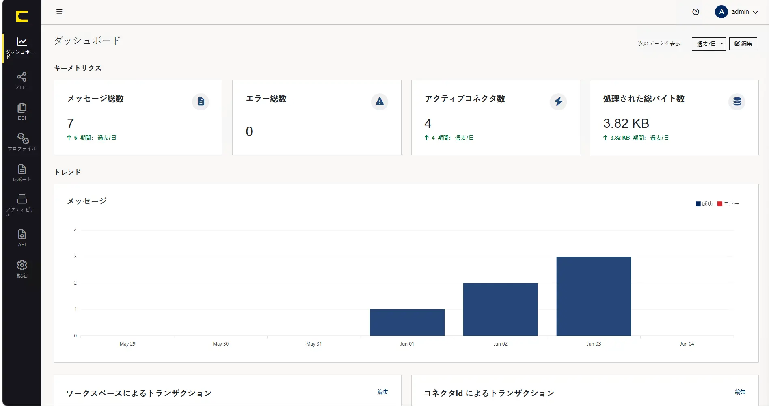Click the ダッシュボード page title

(x=87, y=41)
